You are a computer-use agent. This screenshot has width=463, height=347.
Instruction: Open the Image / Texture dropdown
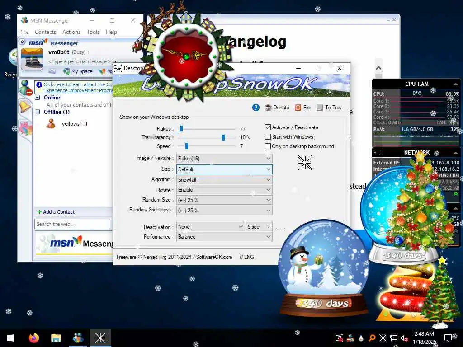(224, 159)
